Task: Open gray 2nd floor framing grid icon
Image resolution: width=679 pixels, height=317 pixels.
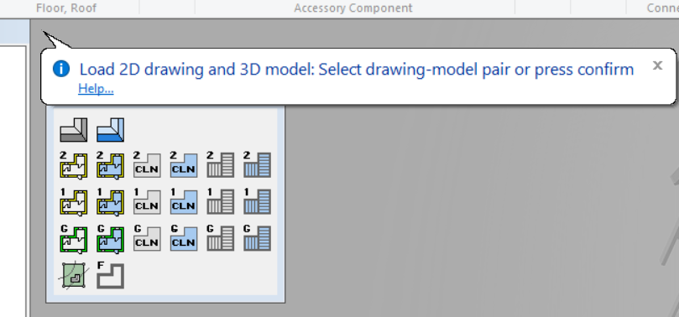Action: coord(221,164)
